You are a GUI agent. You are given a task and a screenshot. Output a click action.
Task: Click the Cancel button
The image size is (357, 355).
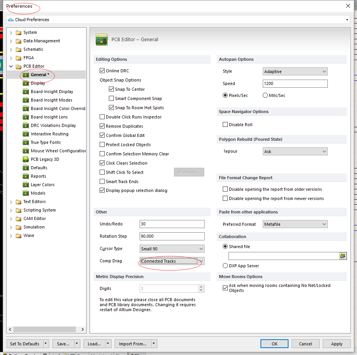click(x=305, y=343)
